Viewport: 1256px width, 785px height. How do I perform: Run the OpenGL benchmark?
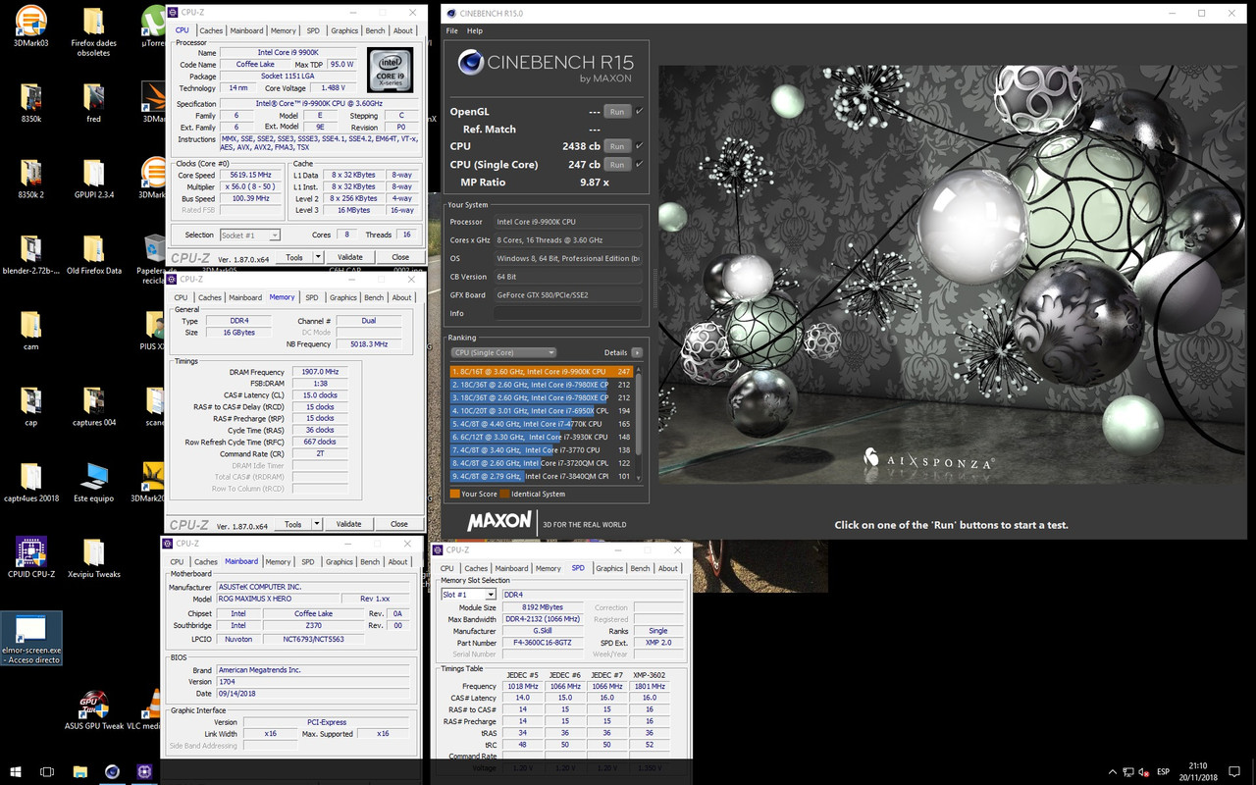pyautogui.click(x=617, y=111)
